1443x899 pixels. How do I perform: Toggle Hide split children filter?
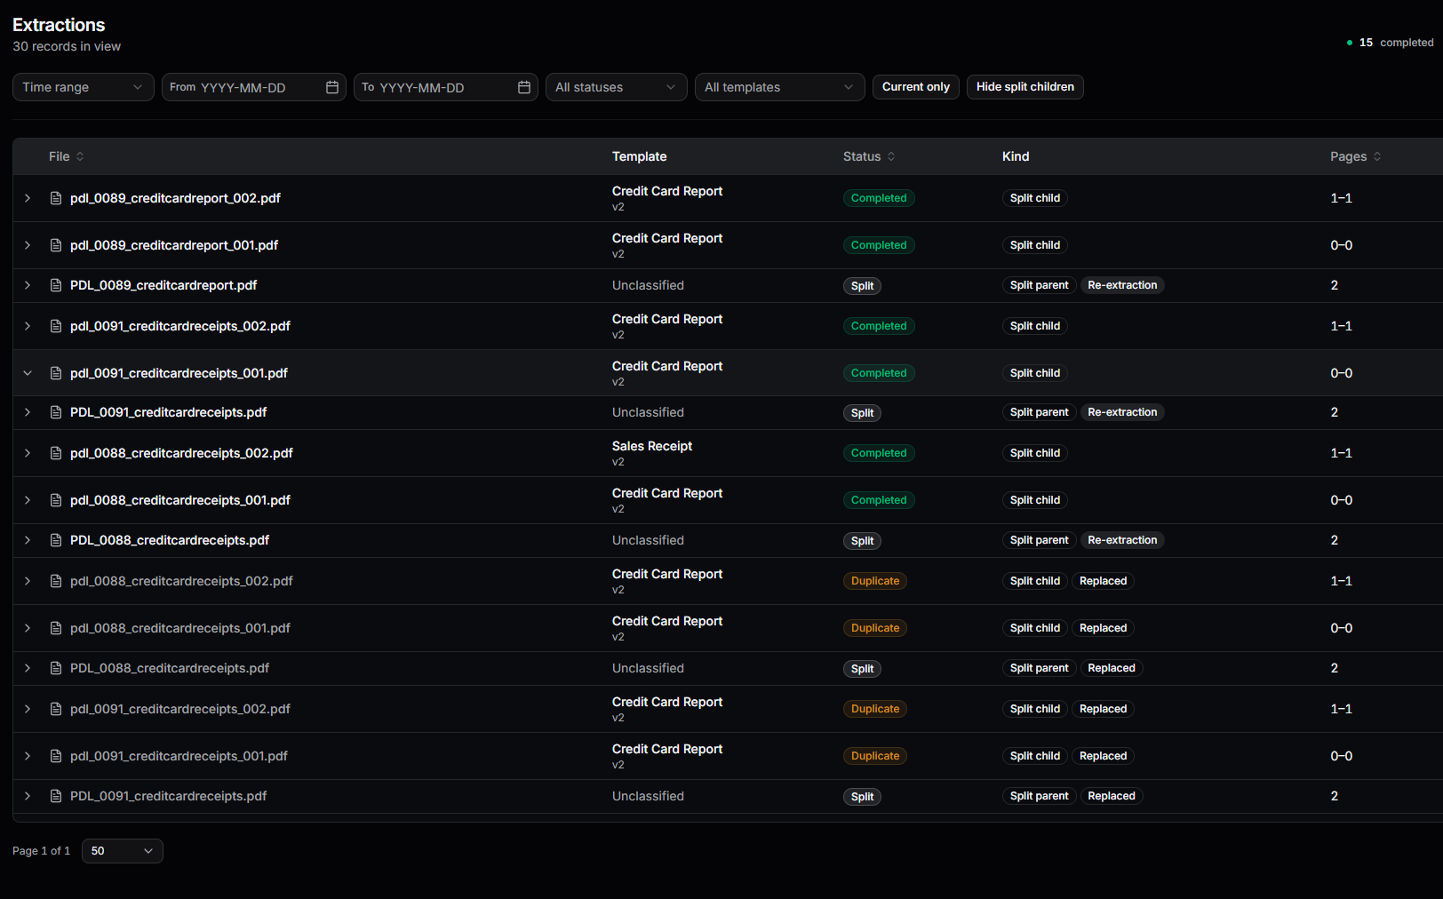click(x=1025, y=87)
